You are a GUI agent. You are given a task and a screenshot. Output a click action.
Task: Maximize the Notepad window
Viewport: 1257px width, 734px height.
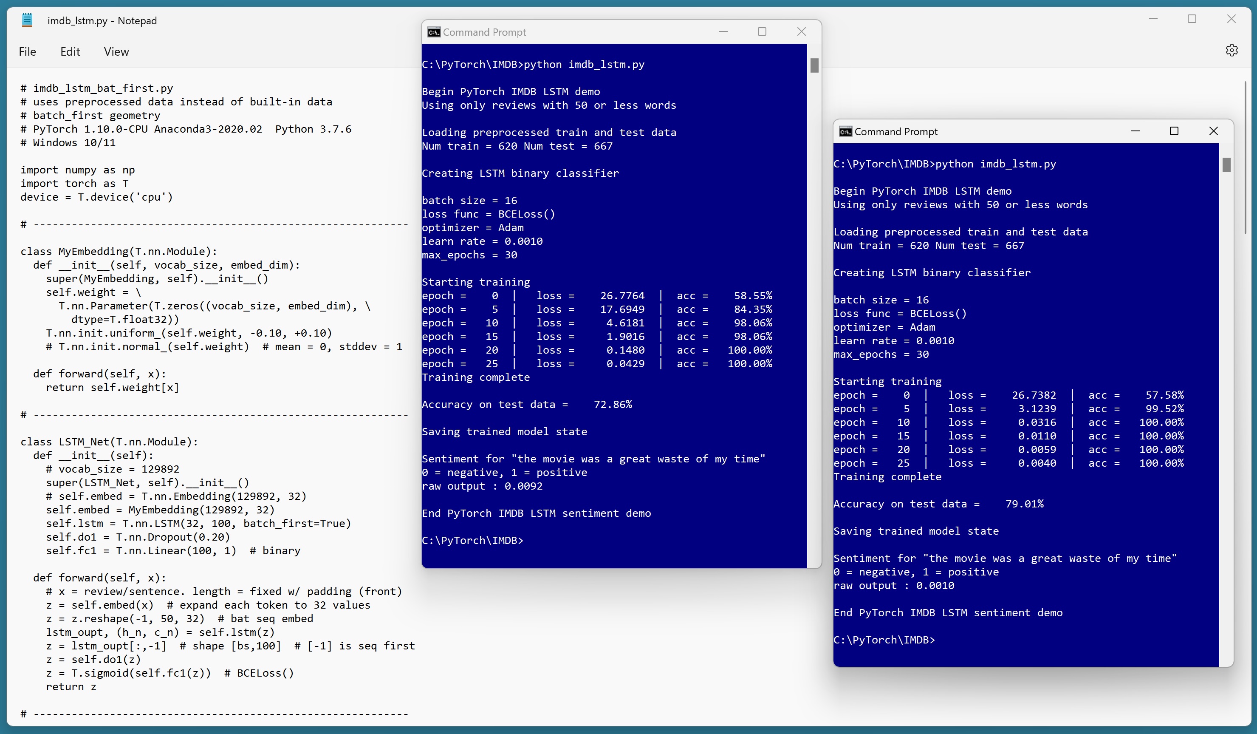(x=1192, y=19)
